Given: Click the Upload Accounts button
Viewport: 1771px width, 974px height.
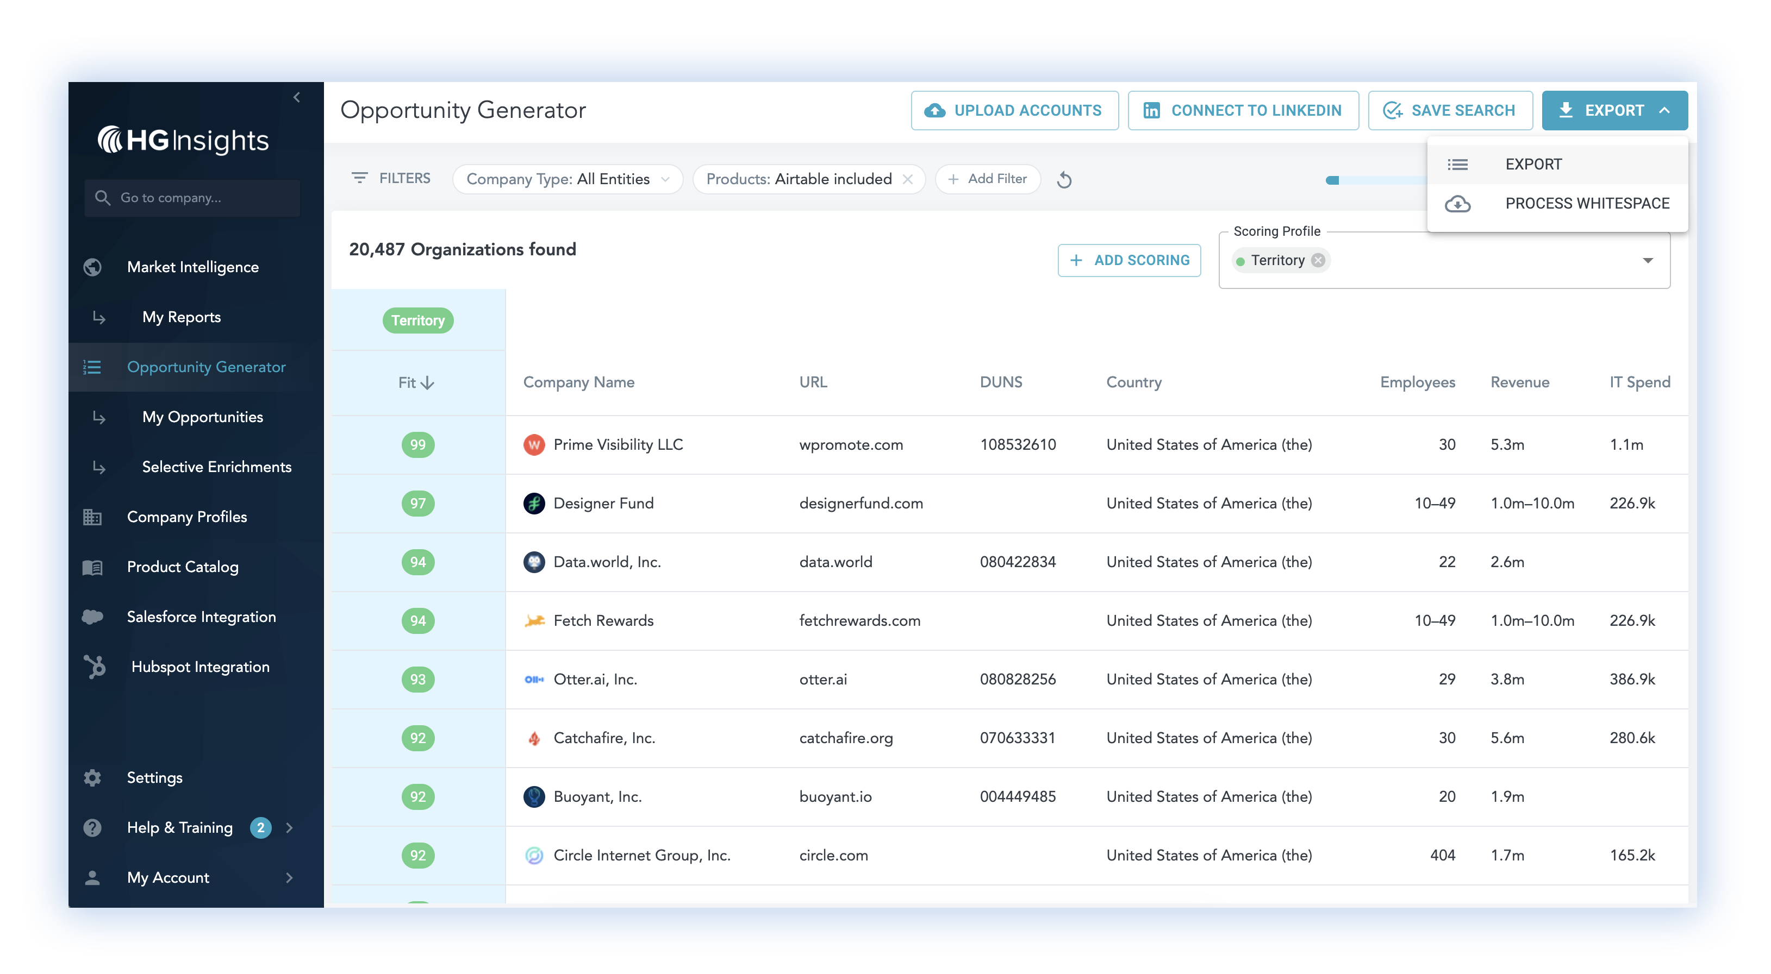Looking at the screenshot, I should tap(1014, 111).
